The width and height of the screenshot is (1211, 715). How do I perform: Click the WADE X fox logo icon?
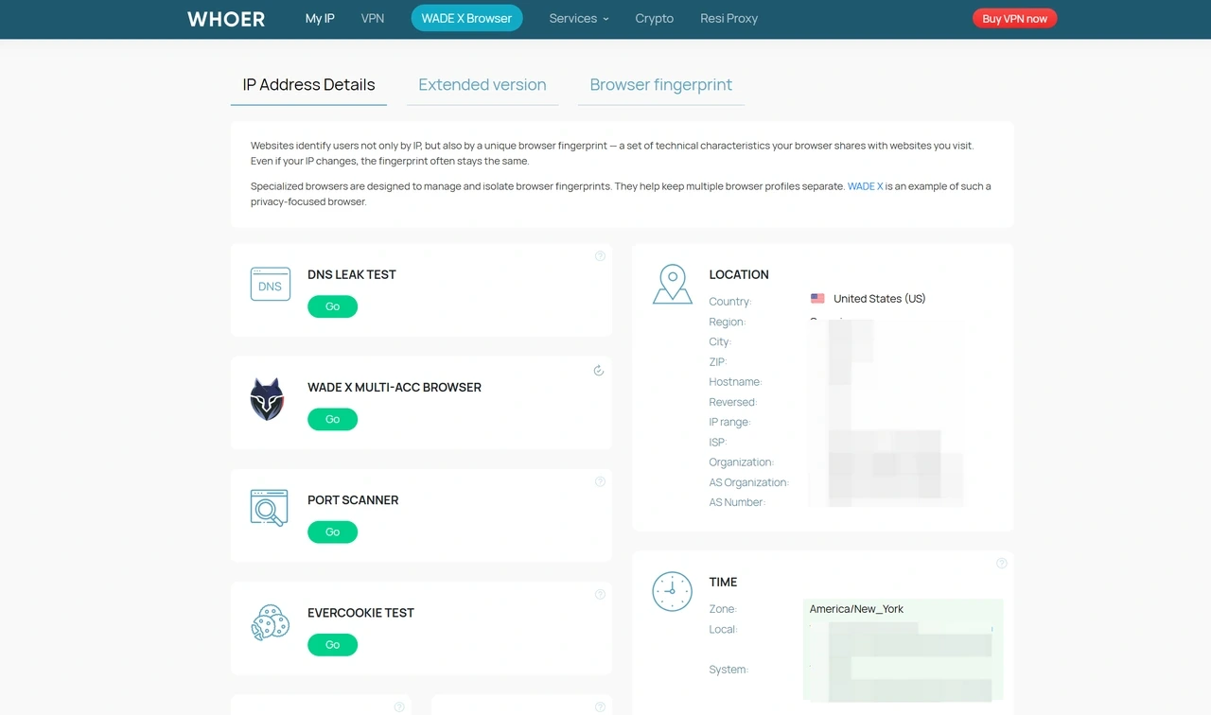[x=267, y=399]
